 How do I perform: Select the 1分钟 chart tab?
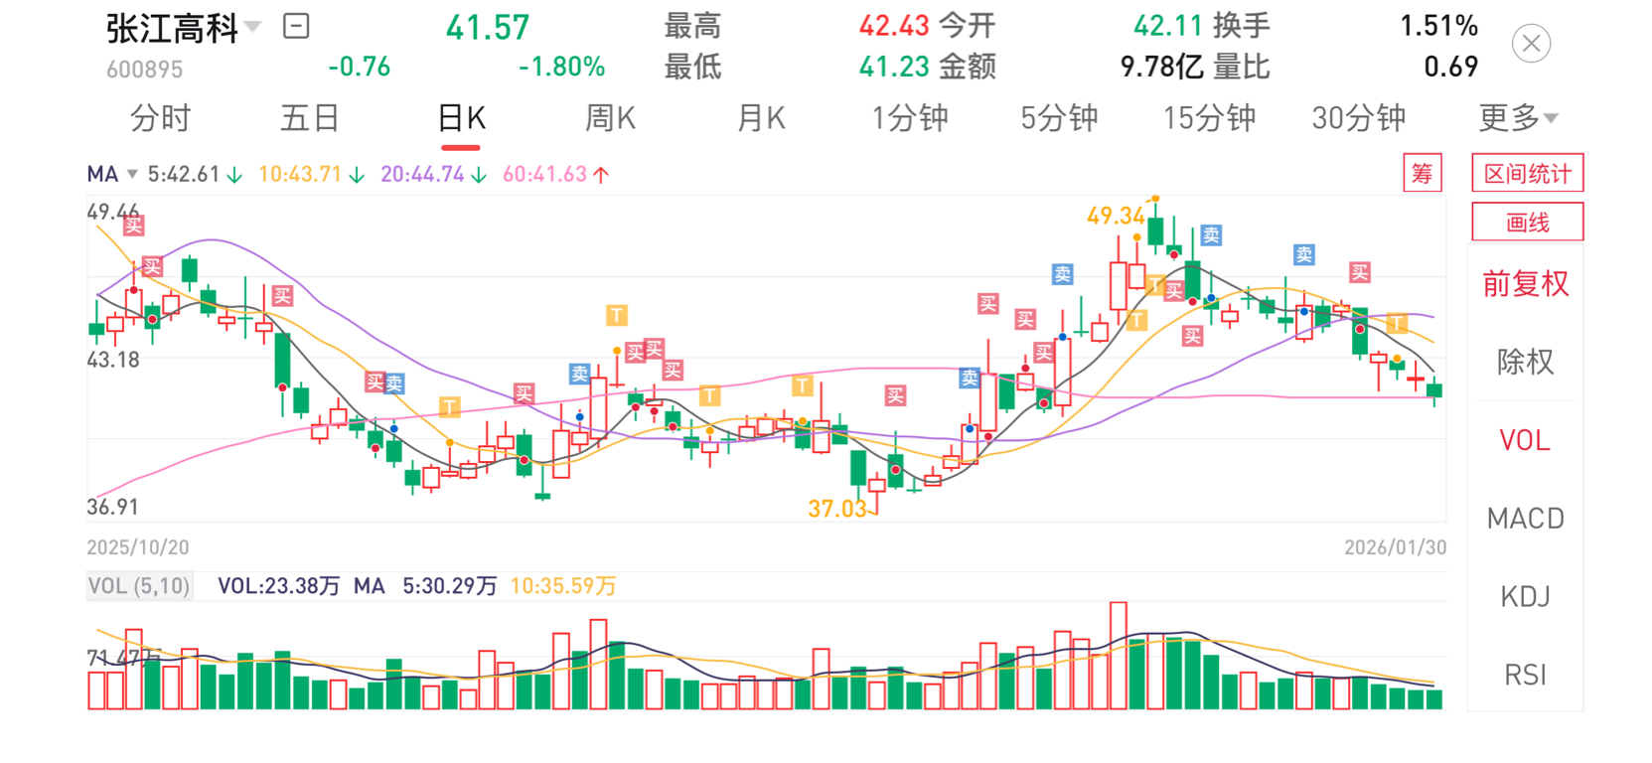point(910,118)
